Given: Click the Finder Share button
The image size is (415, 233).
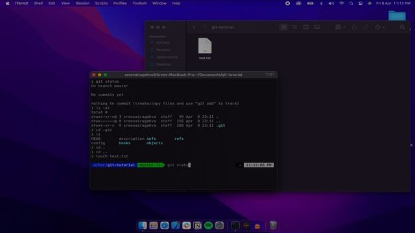Looking at the screenshot, I should [354, 27].
